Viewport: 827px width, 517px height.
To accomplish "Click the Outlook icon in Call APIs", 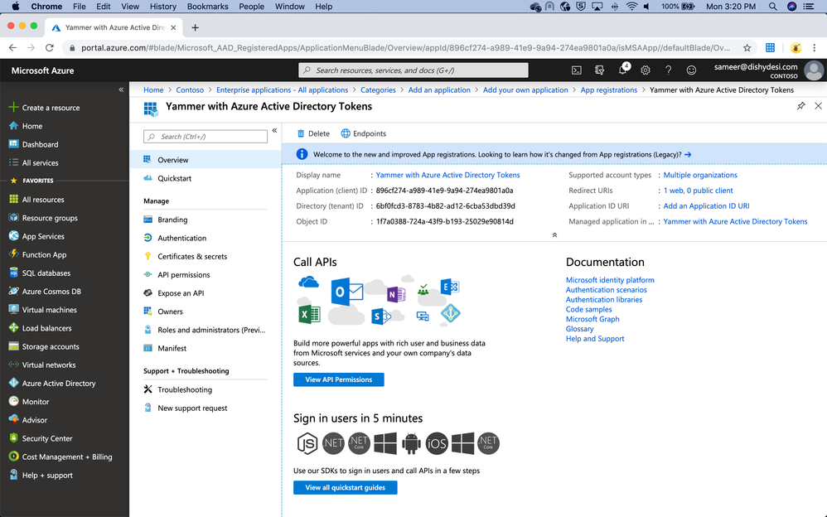I will click(346, 291).
